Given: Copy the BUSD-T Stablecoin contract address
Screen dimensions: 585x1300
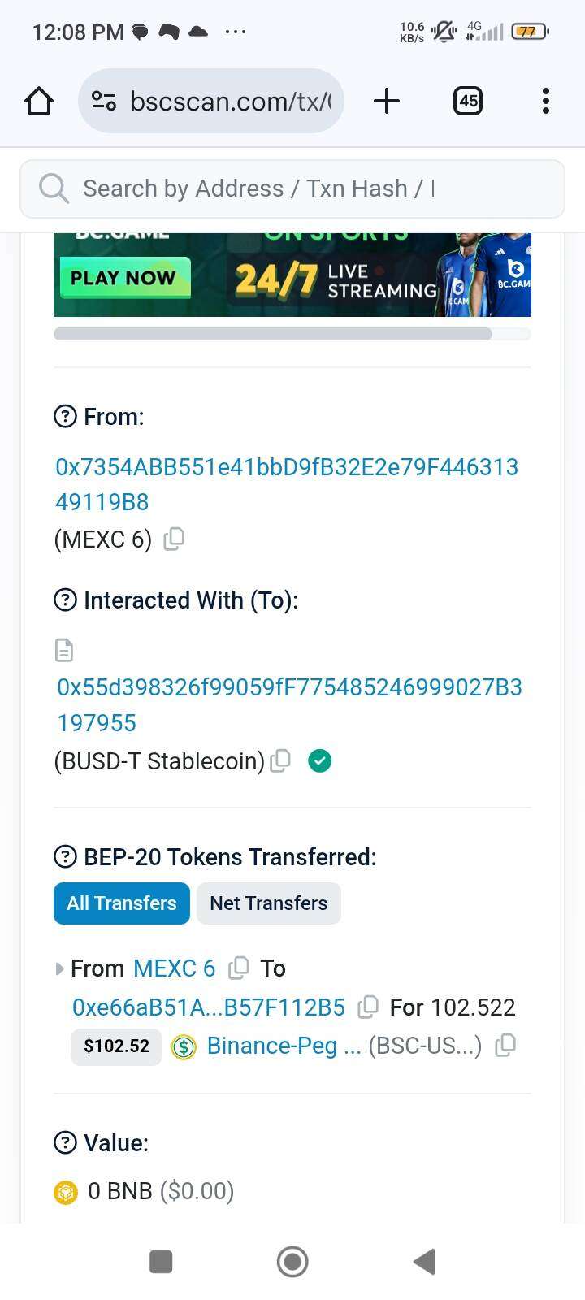Looking at the screenshot, I should point(280,760).
